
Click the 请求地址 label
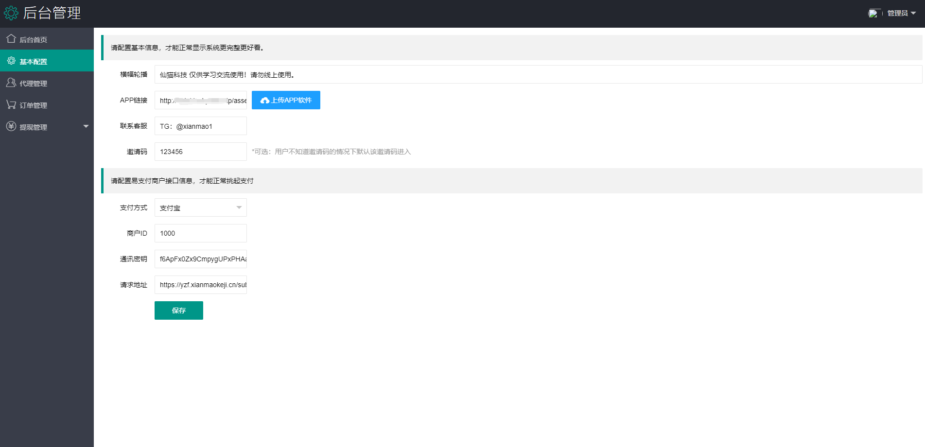click(134, 285)
